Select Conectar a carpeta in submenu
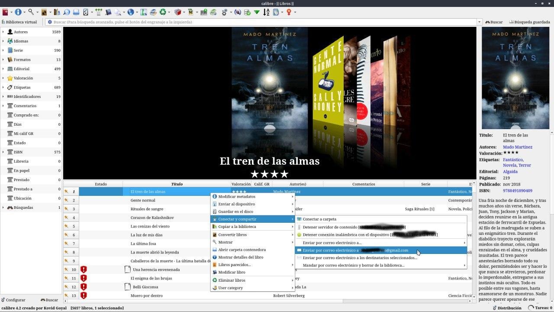 coord(381,219)
